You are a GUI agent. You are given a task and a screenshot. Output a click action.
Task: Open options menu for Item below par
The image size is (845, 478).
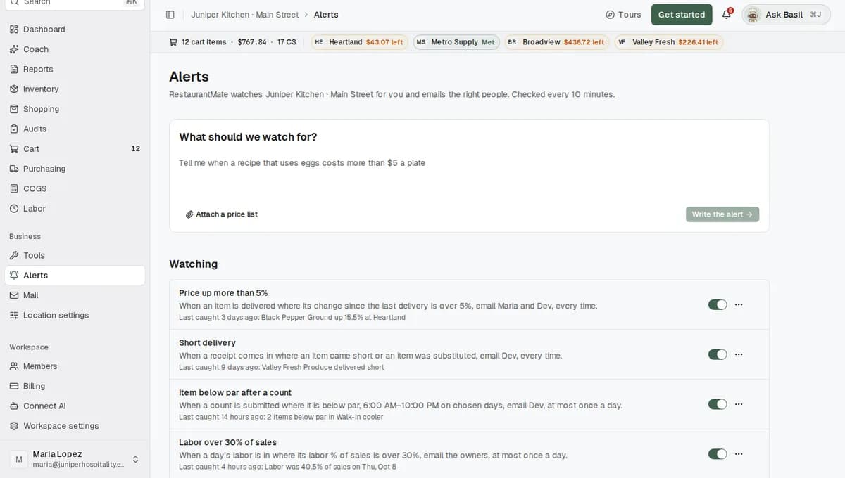click(x=739, y=404)
